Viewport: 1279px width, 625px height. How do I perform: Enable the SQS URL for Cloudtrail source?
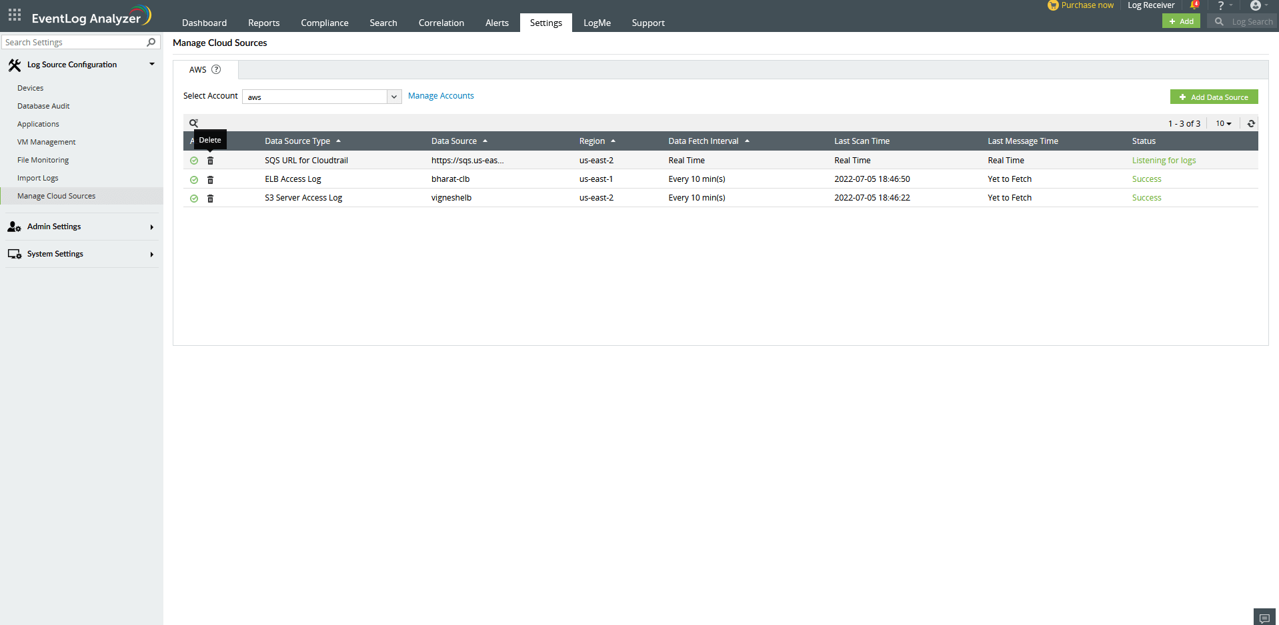point(193,161)
